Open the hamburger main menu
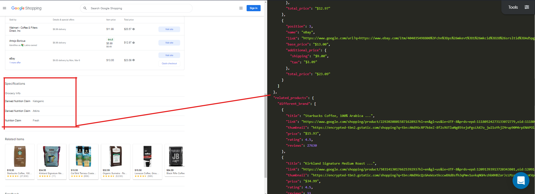Image resolution: width=535 pixels, height=194 pixels. tap(4, 8)
